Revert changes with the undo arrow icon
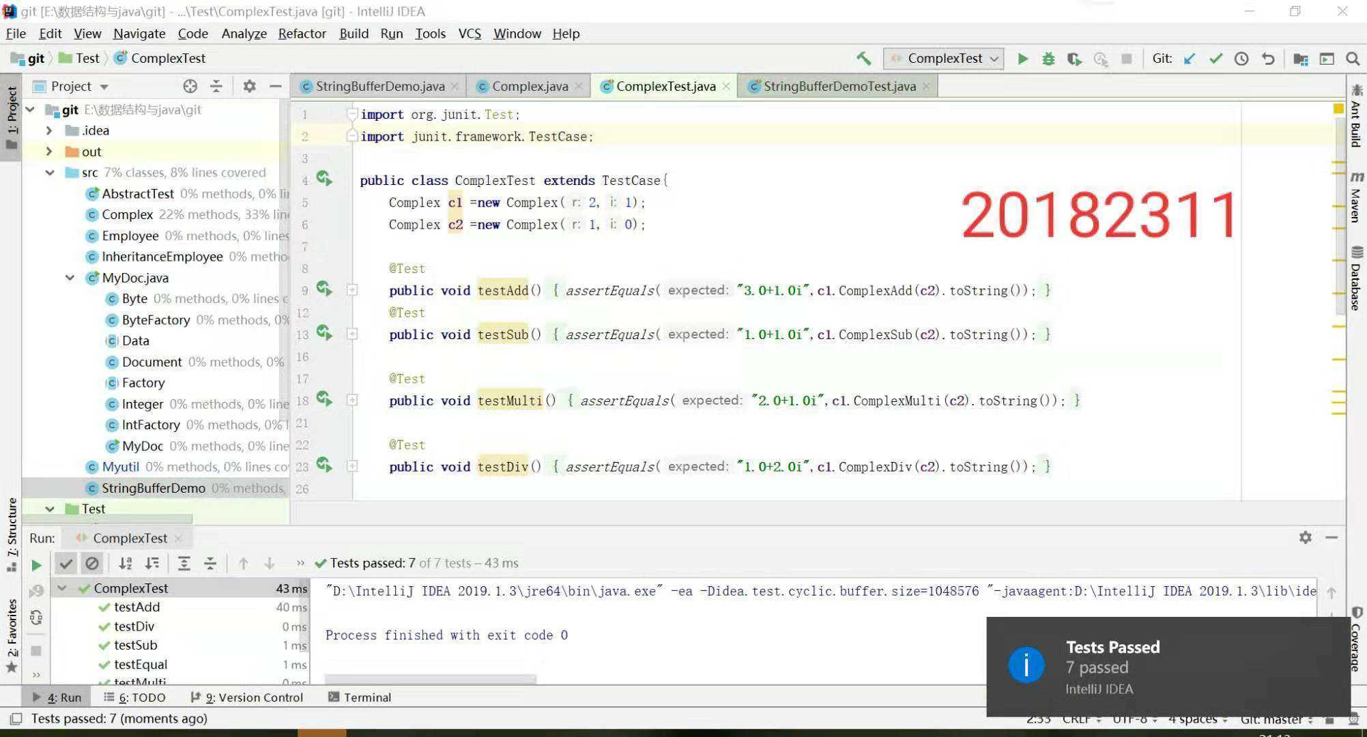This screenshot has height=737, width=1367. click(1268, 59)
